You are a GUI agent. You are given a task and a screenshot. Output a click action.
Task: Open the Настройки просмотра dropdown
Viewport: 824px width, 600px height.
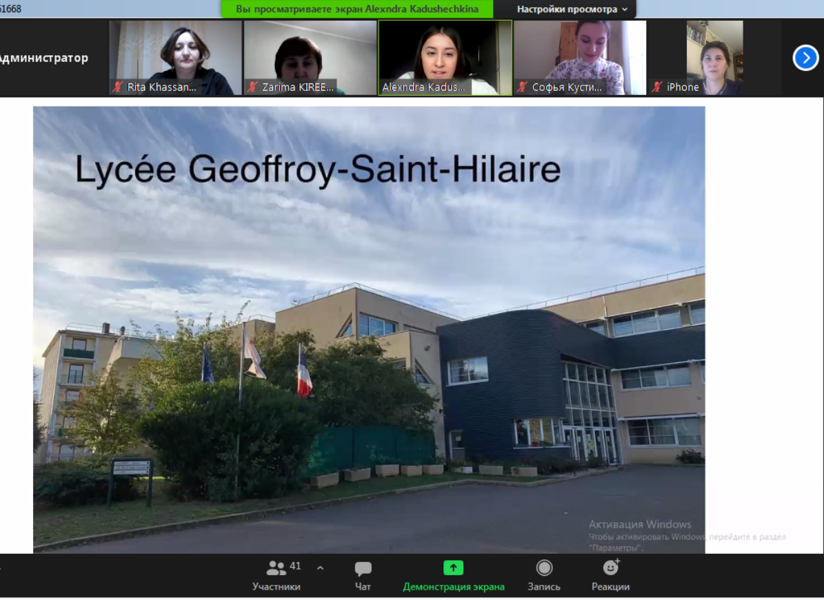pos(572,9)
